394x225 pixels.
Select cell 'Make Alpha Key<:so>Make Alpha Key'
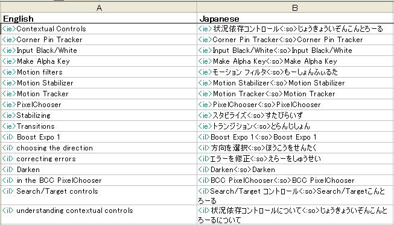[295, 61]
